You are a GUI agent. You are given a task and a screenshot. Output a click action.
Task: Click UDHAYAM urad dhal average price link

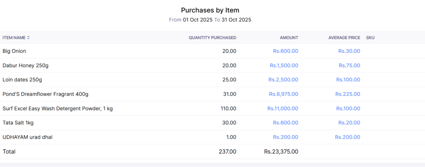[x=348, y=137]
